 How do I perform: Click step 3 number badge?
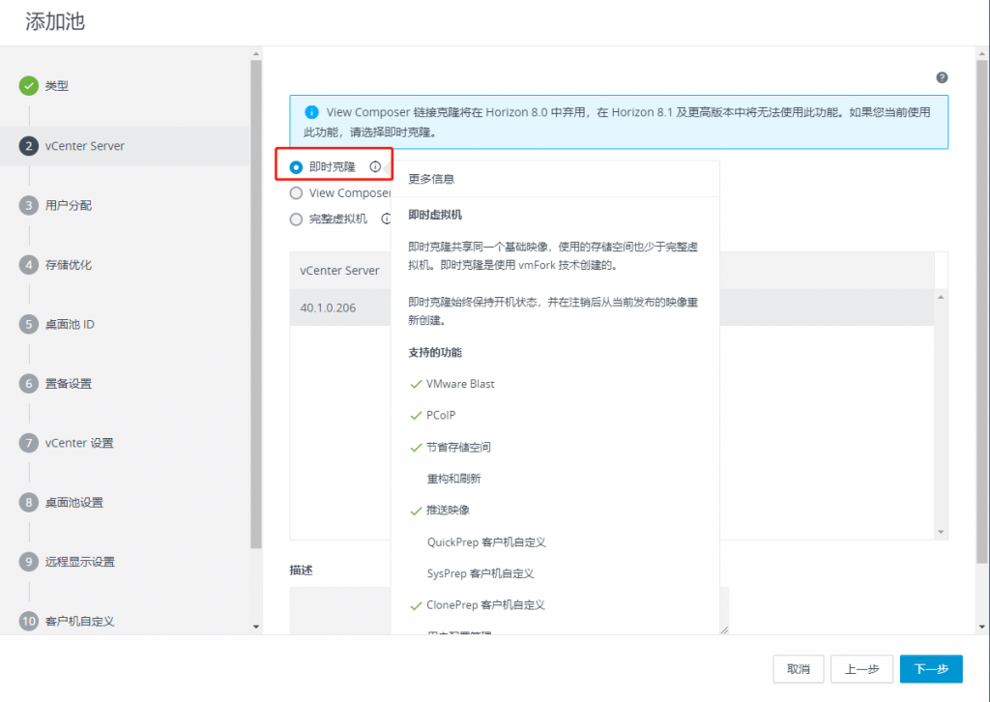(28, 205)
